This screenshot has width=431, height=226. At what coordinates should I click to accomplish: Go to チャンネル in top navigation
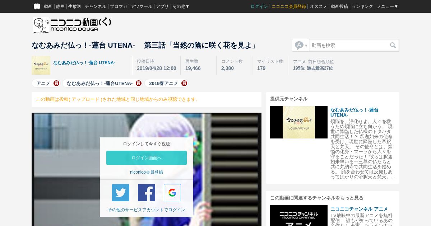(x=96, y=6)
